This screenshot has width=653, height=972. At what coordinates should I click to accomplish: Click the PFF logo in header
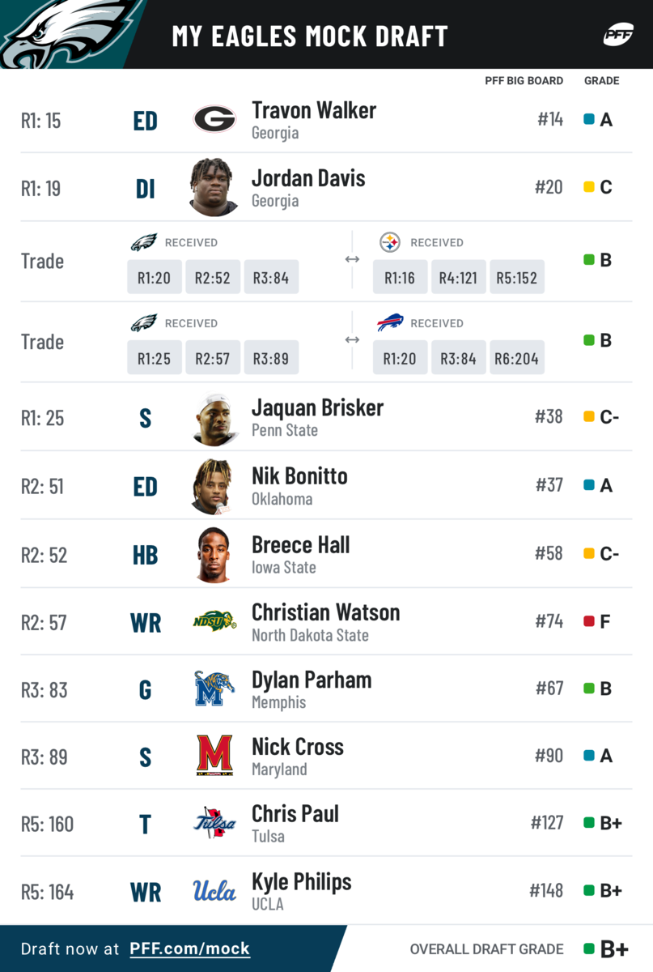point(617,36)
